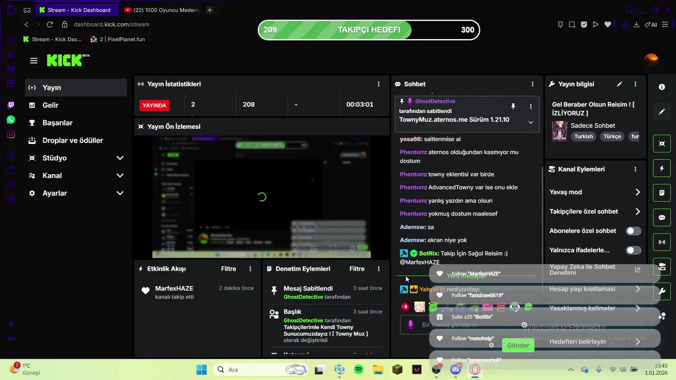Image resolution: width=676 pixels, height=380 pixels.
Task: Toggle moderation actions document icon in right rail
Action: pyautogui.click(x=662, y=193)
